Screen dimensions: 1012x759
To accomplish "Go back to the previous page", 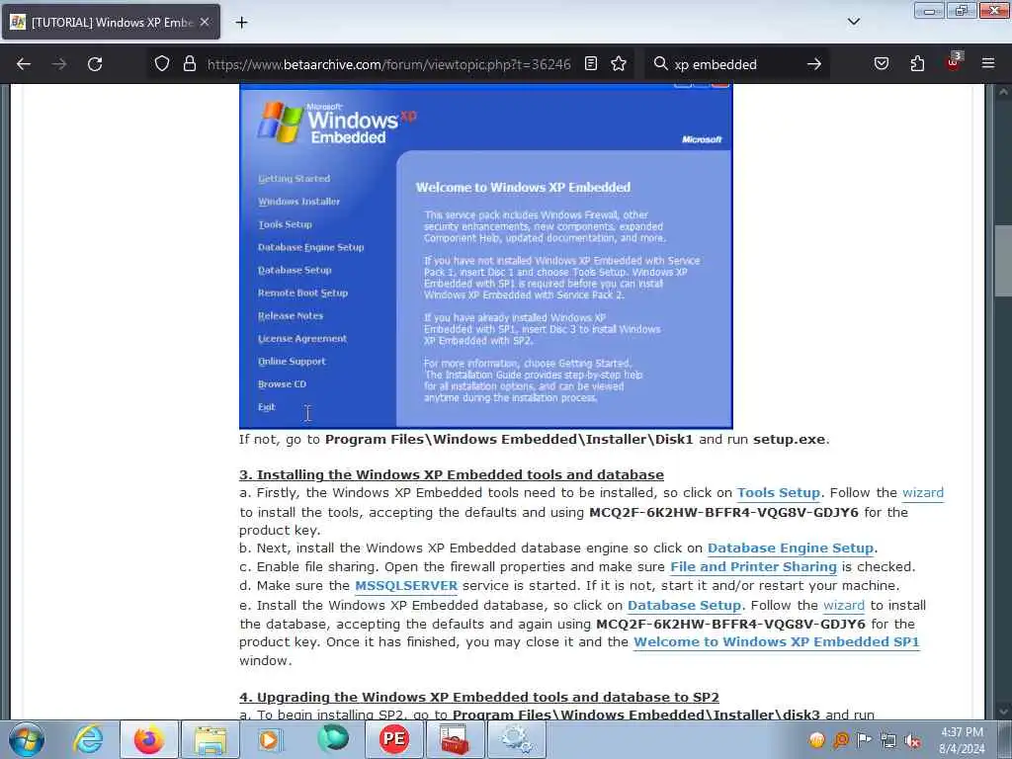I will click(x=24, y=64).
